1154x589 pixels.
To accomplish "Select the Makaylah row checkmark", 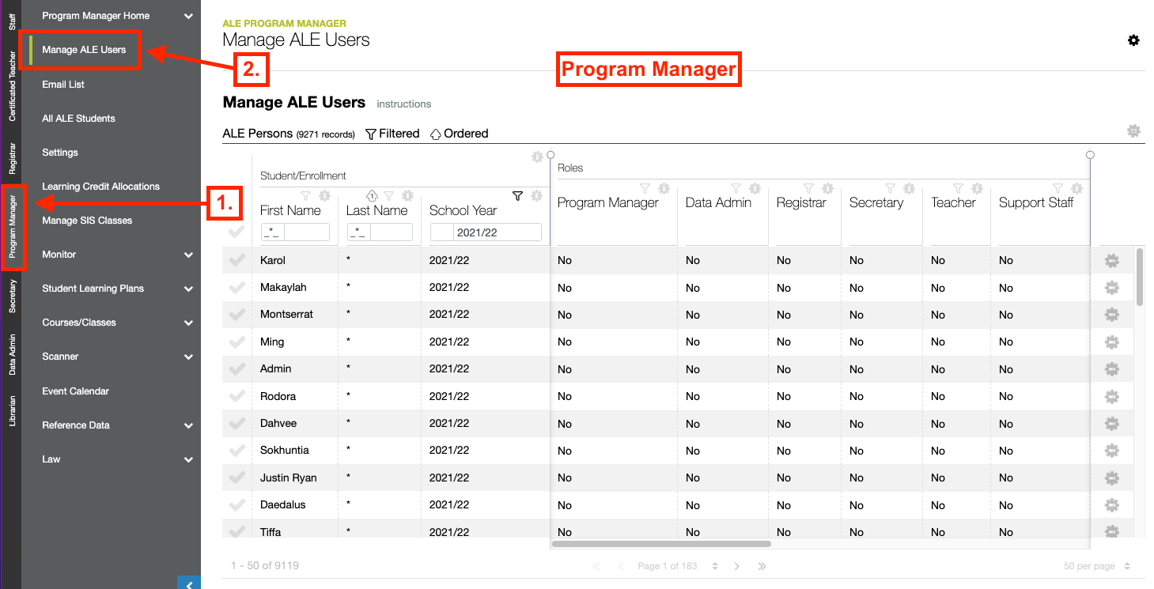I will [x=236, y=288].
